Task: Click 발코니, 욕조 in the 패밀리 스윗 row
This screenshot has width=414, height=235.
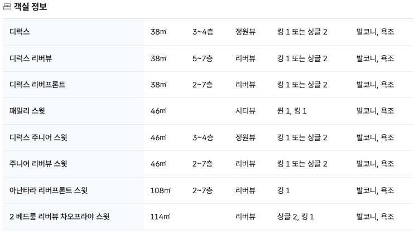Action: click(375, 111)
